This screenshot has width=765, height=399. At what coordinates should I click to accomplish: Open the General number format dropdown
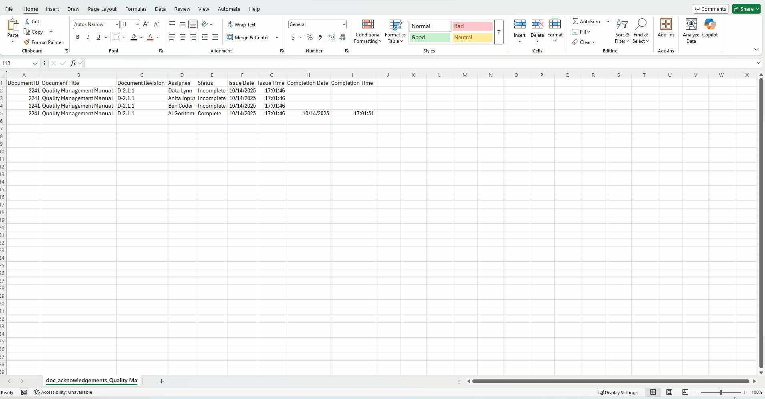342,24
